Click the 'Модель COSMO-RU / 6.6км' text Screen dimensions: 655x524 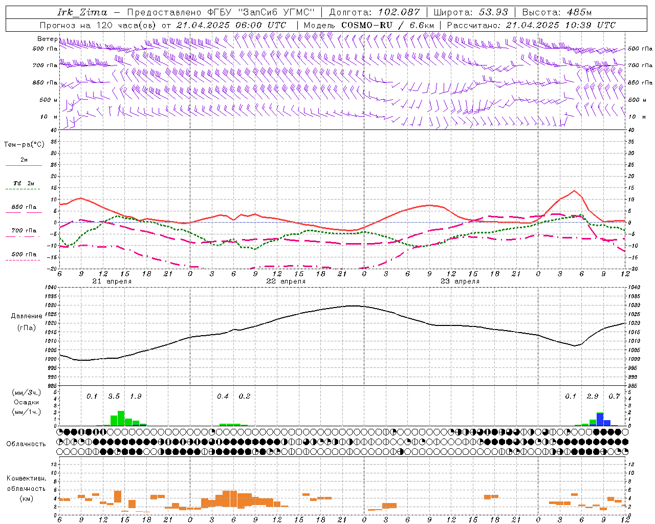click(x=369, y=25)
